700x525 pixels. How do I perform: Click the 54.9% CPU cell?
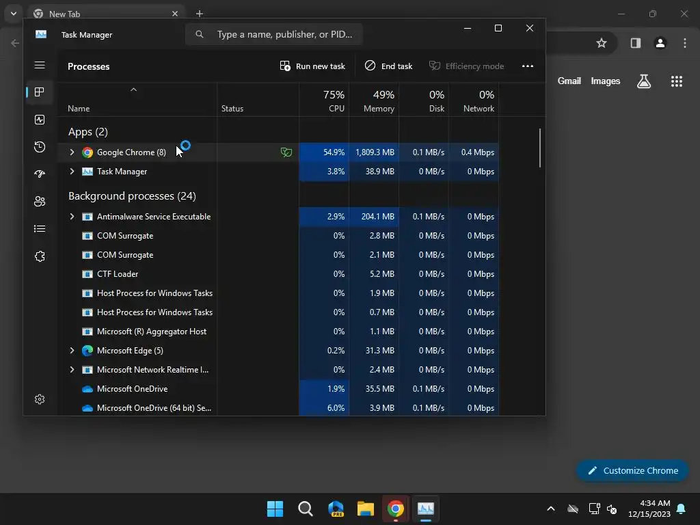pyautogui.click(x=325, y=152)
